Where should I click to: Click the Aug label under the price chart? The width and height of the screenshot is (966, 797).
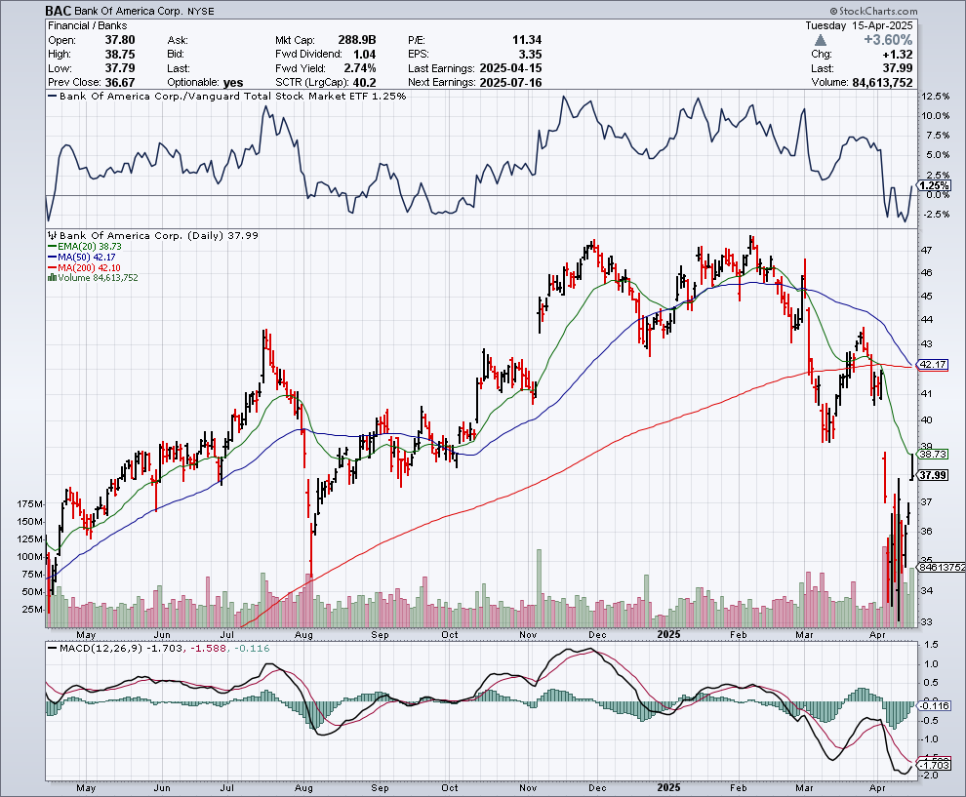point(303,635)
